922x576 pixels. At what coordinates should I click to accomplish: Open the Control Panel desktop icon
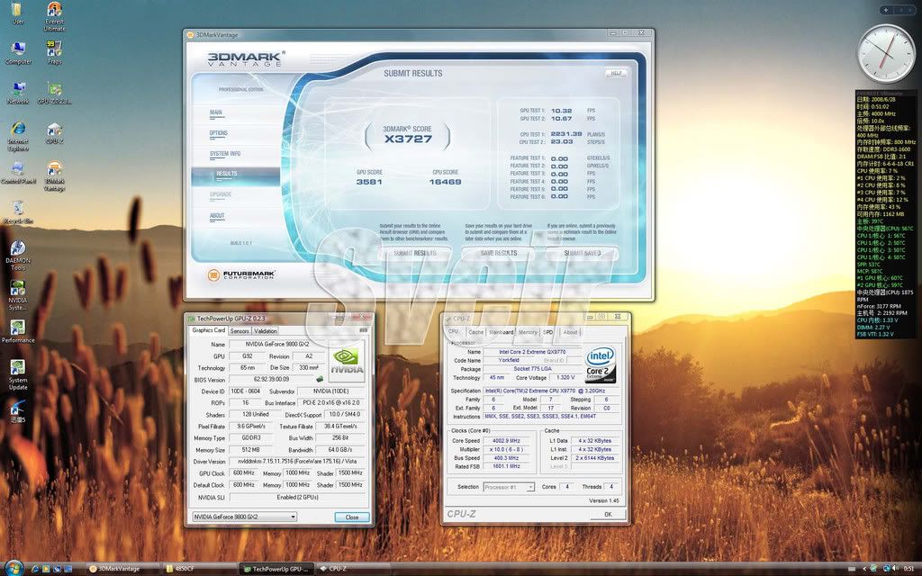pyautogui.click(x=17, y=170)
